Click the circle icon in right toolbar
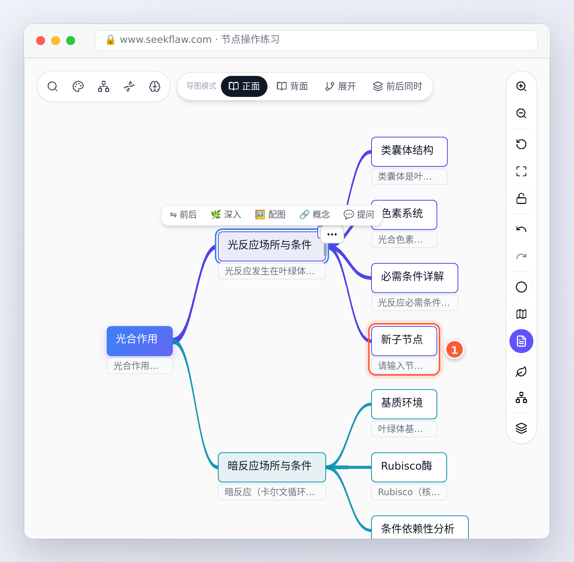 [521, 287]
